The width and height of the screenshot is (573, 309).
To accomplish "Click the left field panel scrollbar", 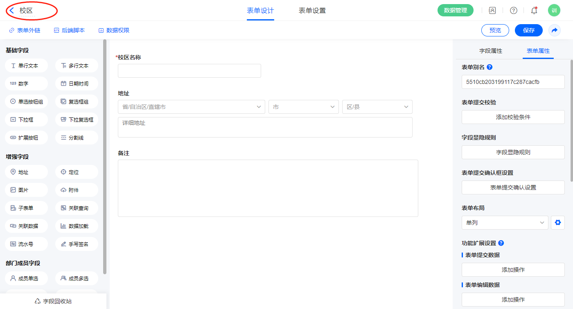I will point(105,156).
